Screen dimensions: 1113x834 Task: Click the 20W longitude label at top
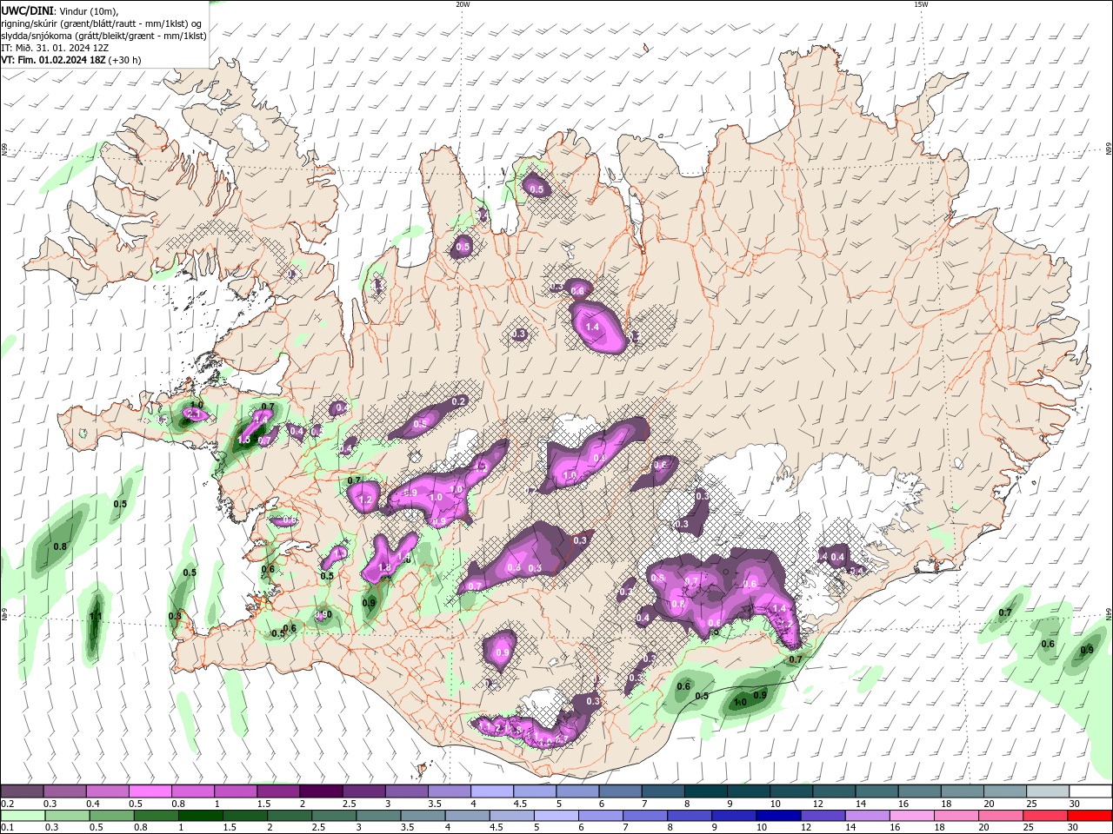tap(463, 4)
